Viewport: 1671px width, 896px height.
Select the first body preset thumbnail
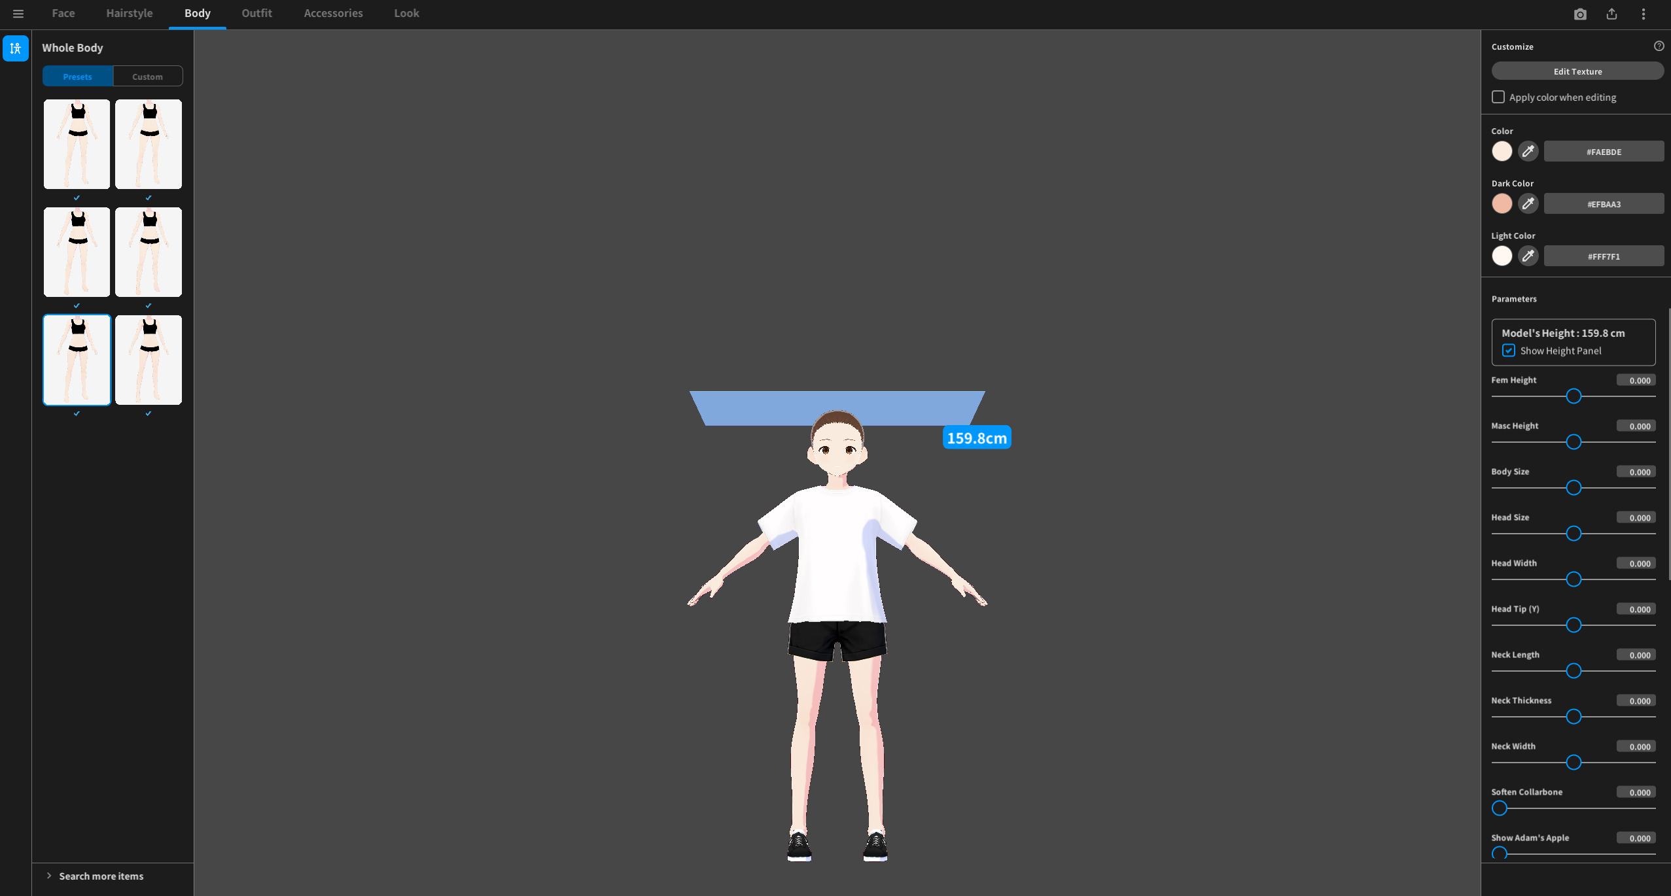pyautogui.click(x=77, y=144)
